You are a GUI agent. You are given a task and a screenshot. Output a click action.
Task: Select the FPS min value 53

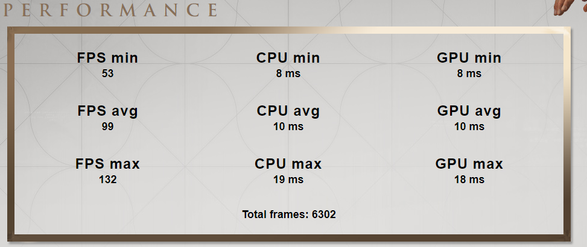(107, 73)
